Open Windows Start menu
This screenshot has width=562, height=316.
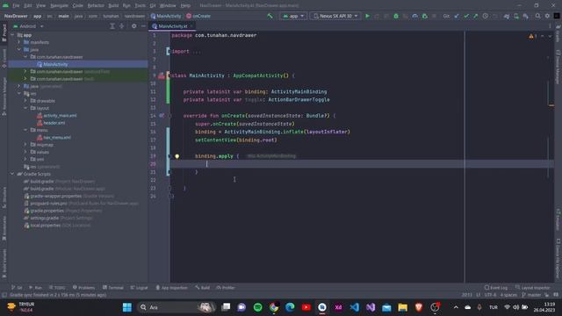tap(126, 307)
